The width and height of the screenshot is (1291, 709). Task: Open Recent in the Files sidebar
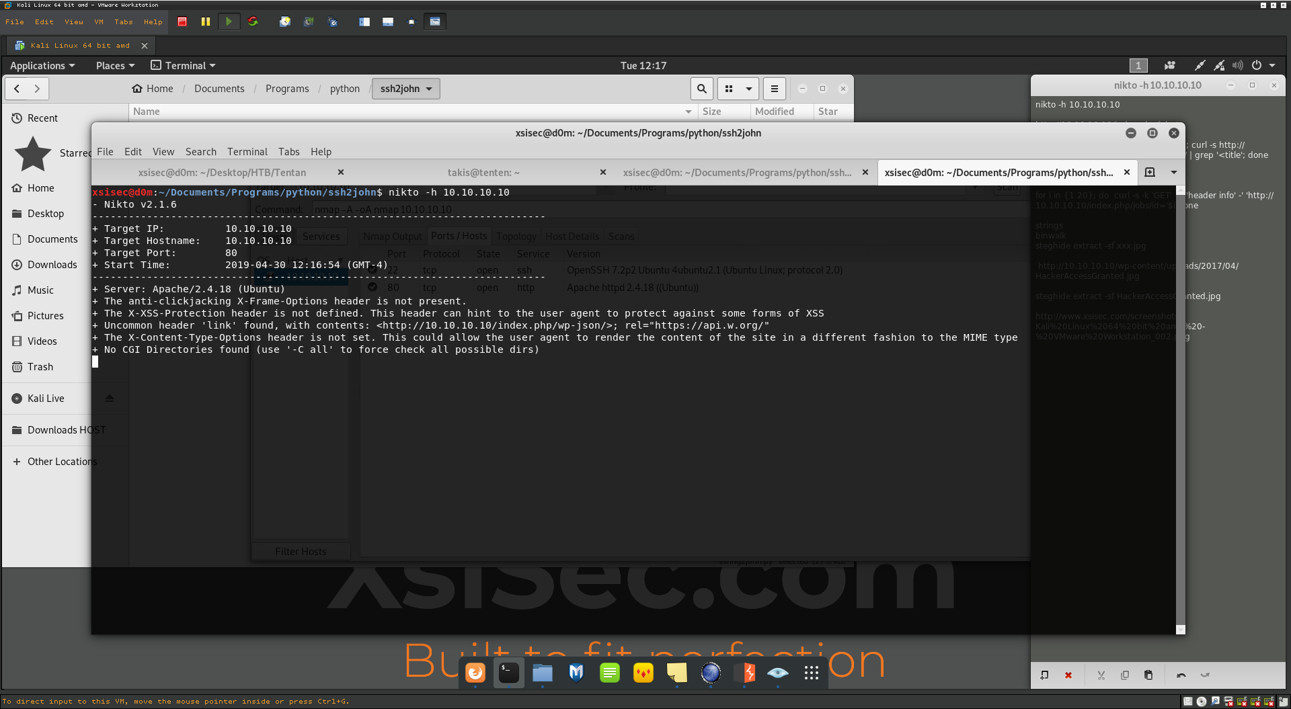43,118
